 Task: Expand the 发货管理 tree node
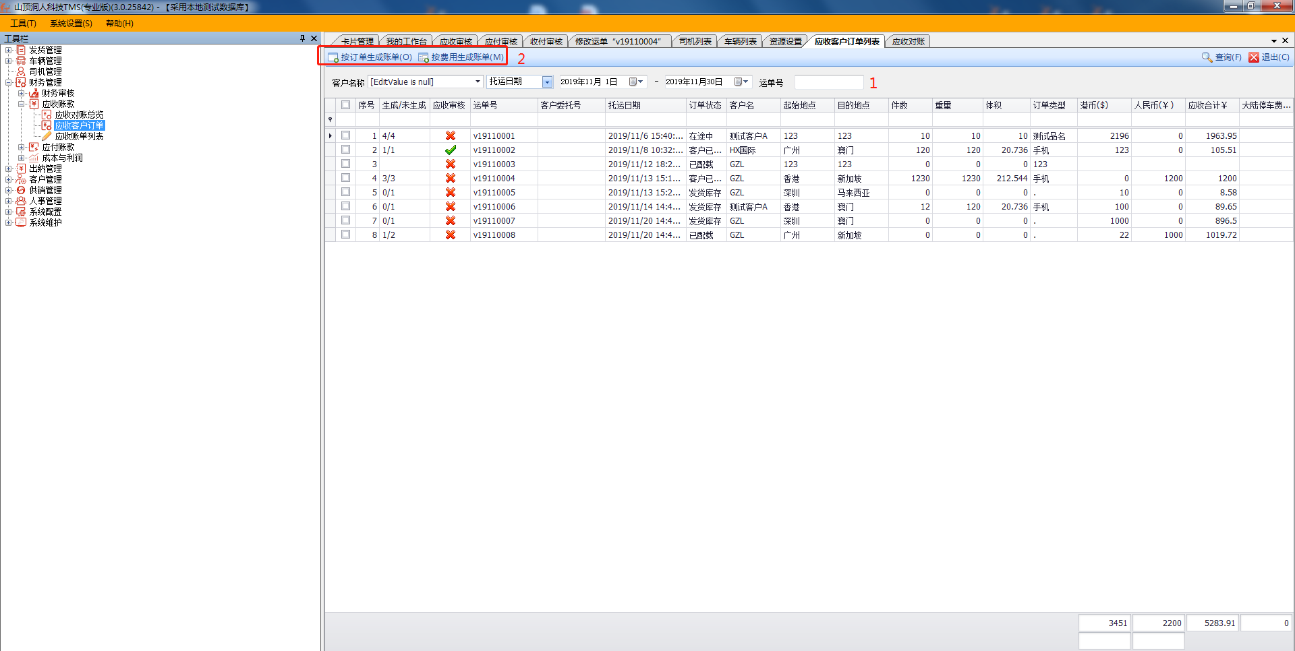(x=8, y=50)
